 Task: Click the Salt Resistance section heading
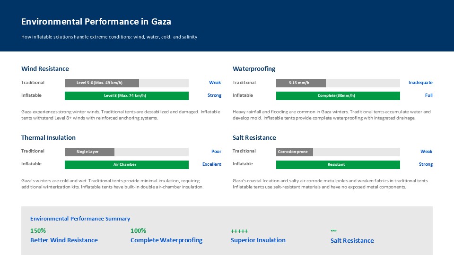[x=254, y=138]
